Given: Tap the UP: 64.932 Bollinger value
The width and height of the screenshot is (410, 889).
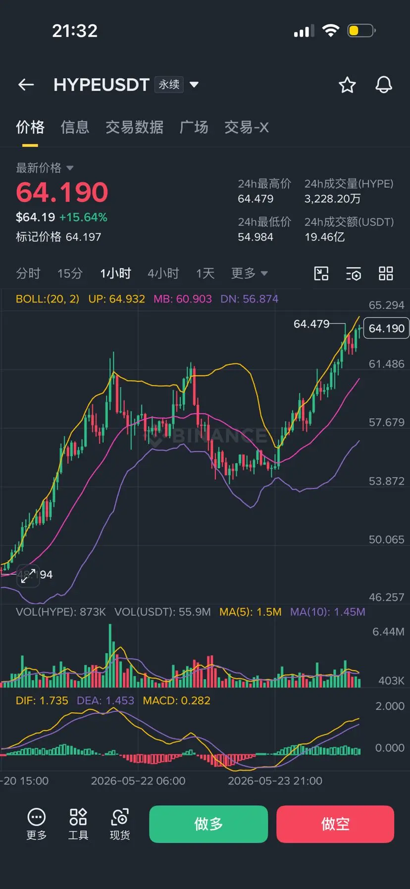Looking at the screenshot, I should (x=117, y=299).
